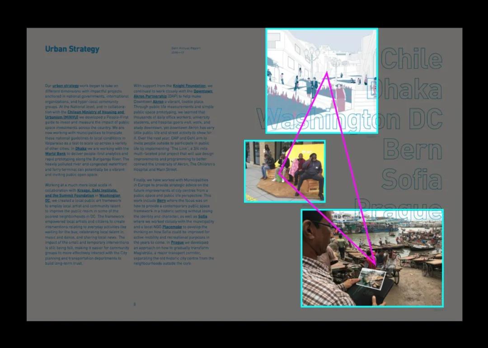Click the large outlined 'Dhaka' title
This screenshot has height=348, width=488.
coord(404,89)
